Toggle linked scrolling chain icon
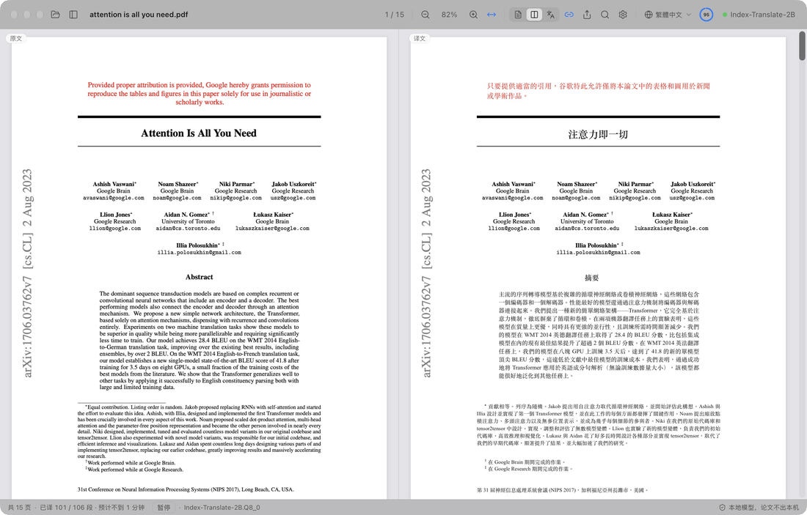Viewport: 807px width, 515px height. (569, 15)
